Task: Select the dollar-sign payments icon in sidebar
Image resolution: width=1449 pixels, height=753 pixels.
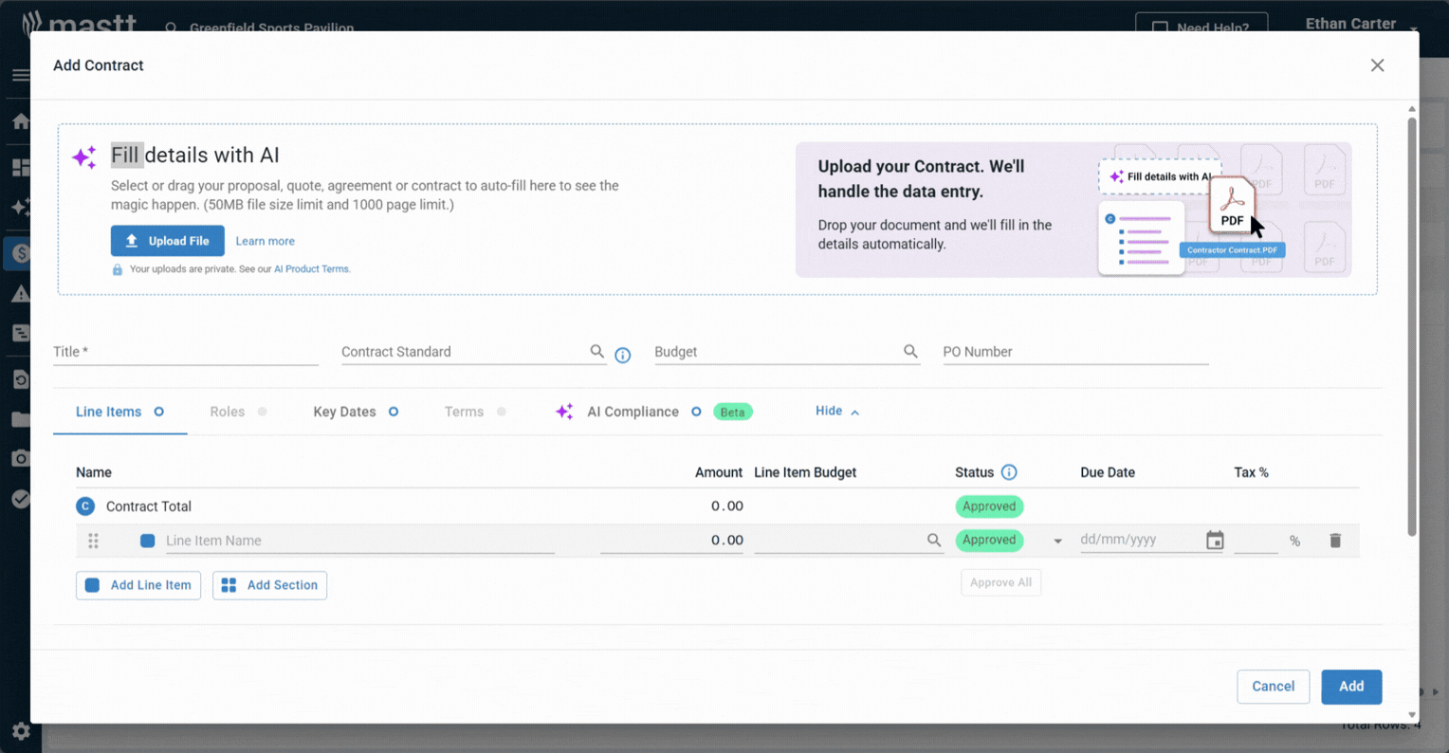Action: click(x=20, y=253)
